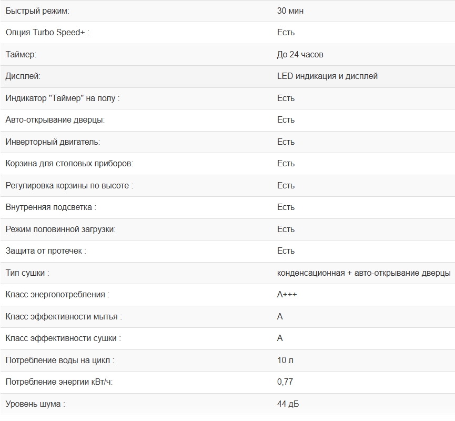Click the 'Регулировка корзины по высоте' label
455x421 pixels.
(69, 186)
